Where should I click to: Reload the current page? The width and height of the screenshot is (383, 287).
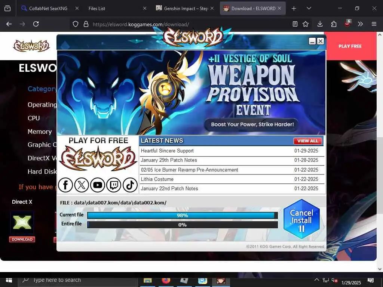[x=36, y=24]
